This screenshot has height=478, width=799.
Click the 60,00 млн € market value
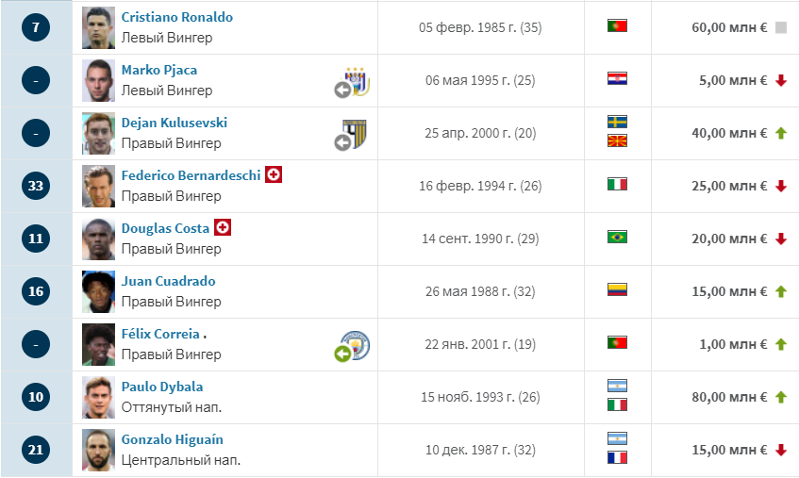pyautogui.click(x=729, y=27)
